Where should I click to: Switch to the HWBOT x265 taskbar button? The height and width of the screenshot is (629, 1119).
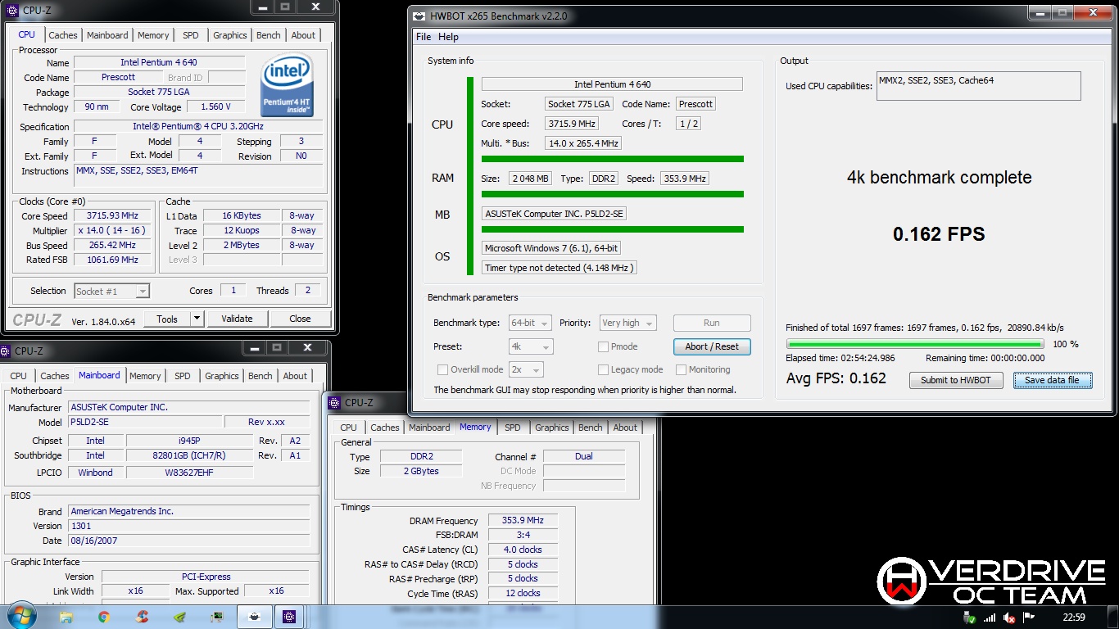255,617
